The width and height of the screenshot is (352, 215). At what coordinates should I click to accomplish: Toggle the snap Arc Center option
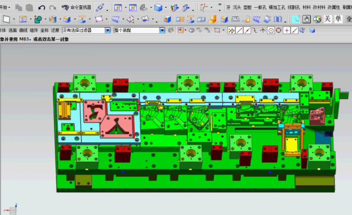click(271, 30)
